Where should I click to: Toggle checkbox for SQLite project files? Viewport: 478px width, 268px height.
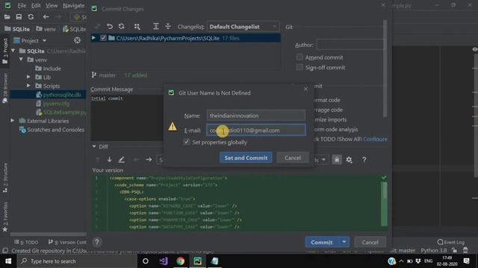point(103,38)
